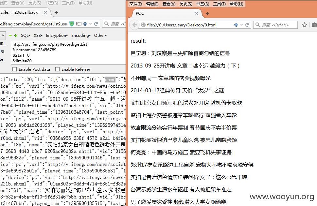Image resolution: width=317 pixels, height=206 pixels.
Task: Click result line 实拍北京女白领酒吧
Action: 186,103
